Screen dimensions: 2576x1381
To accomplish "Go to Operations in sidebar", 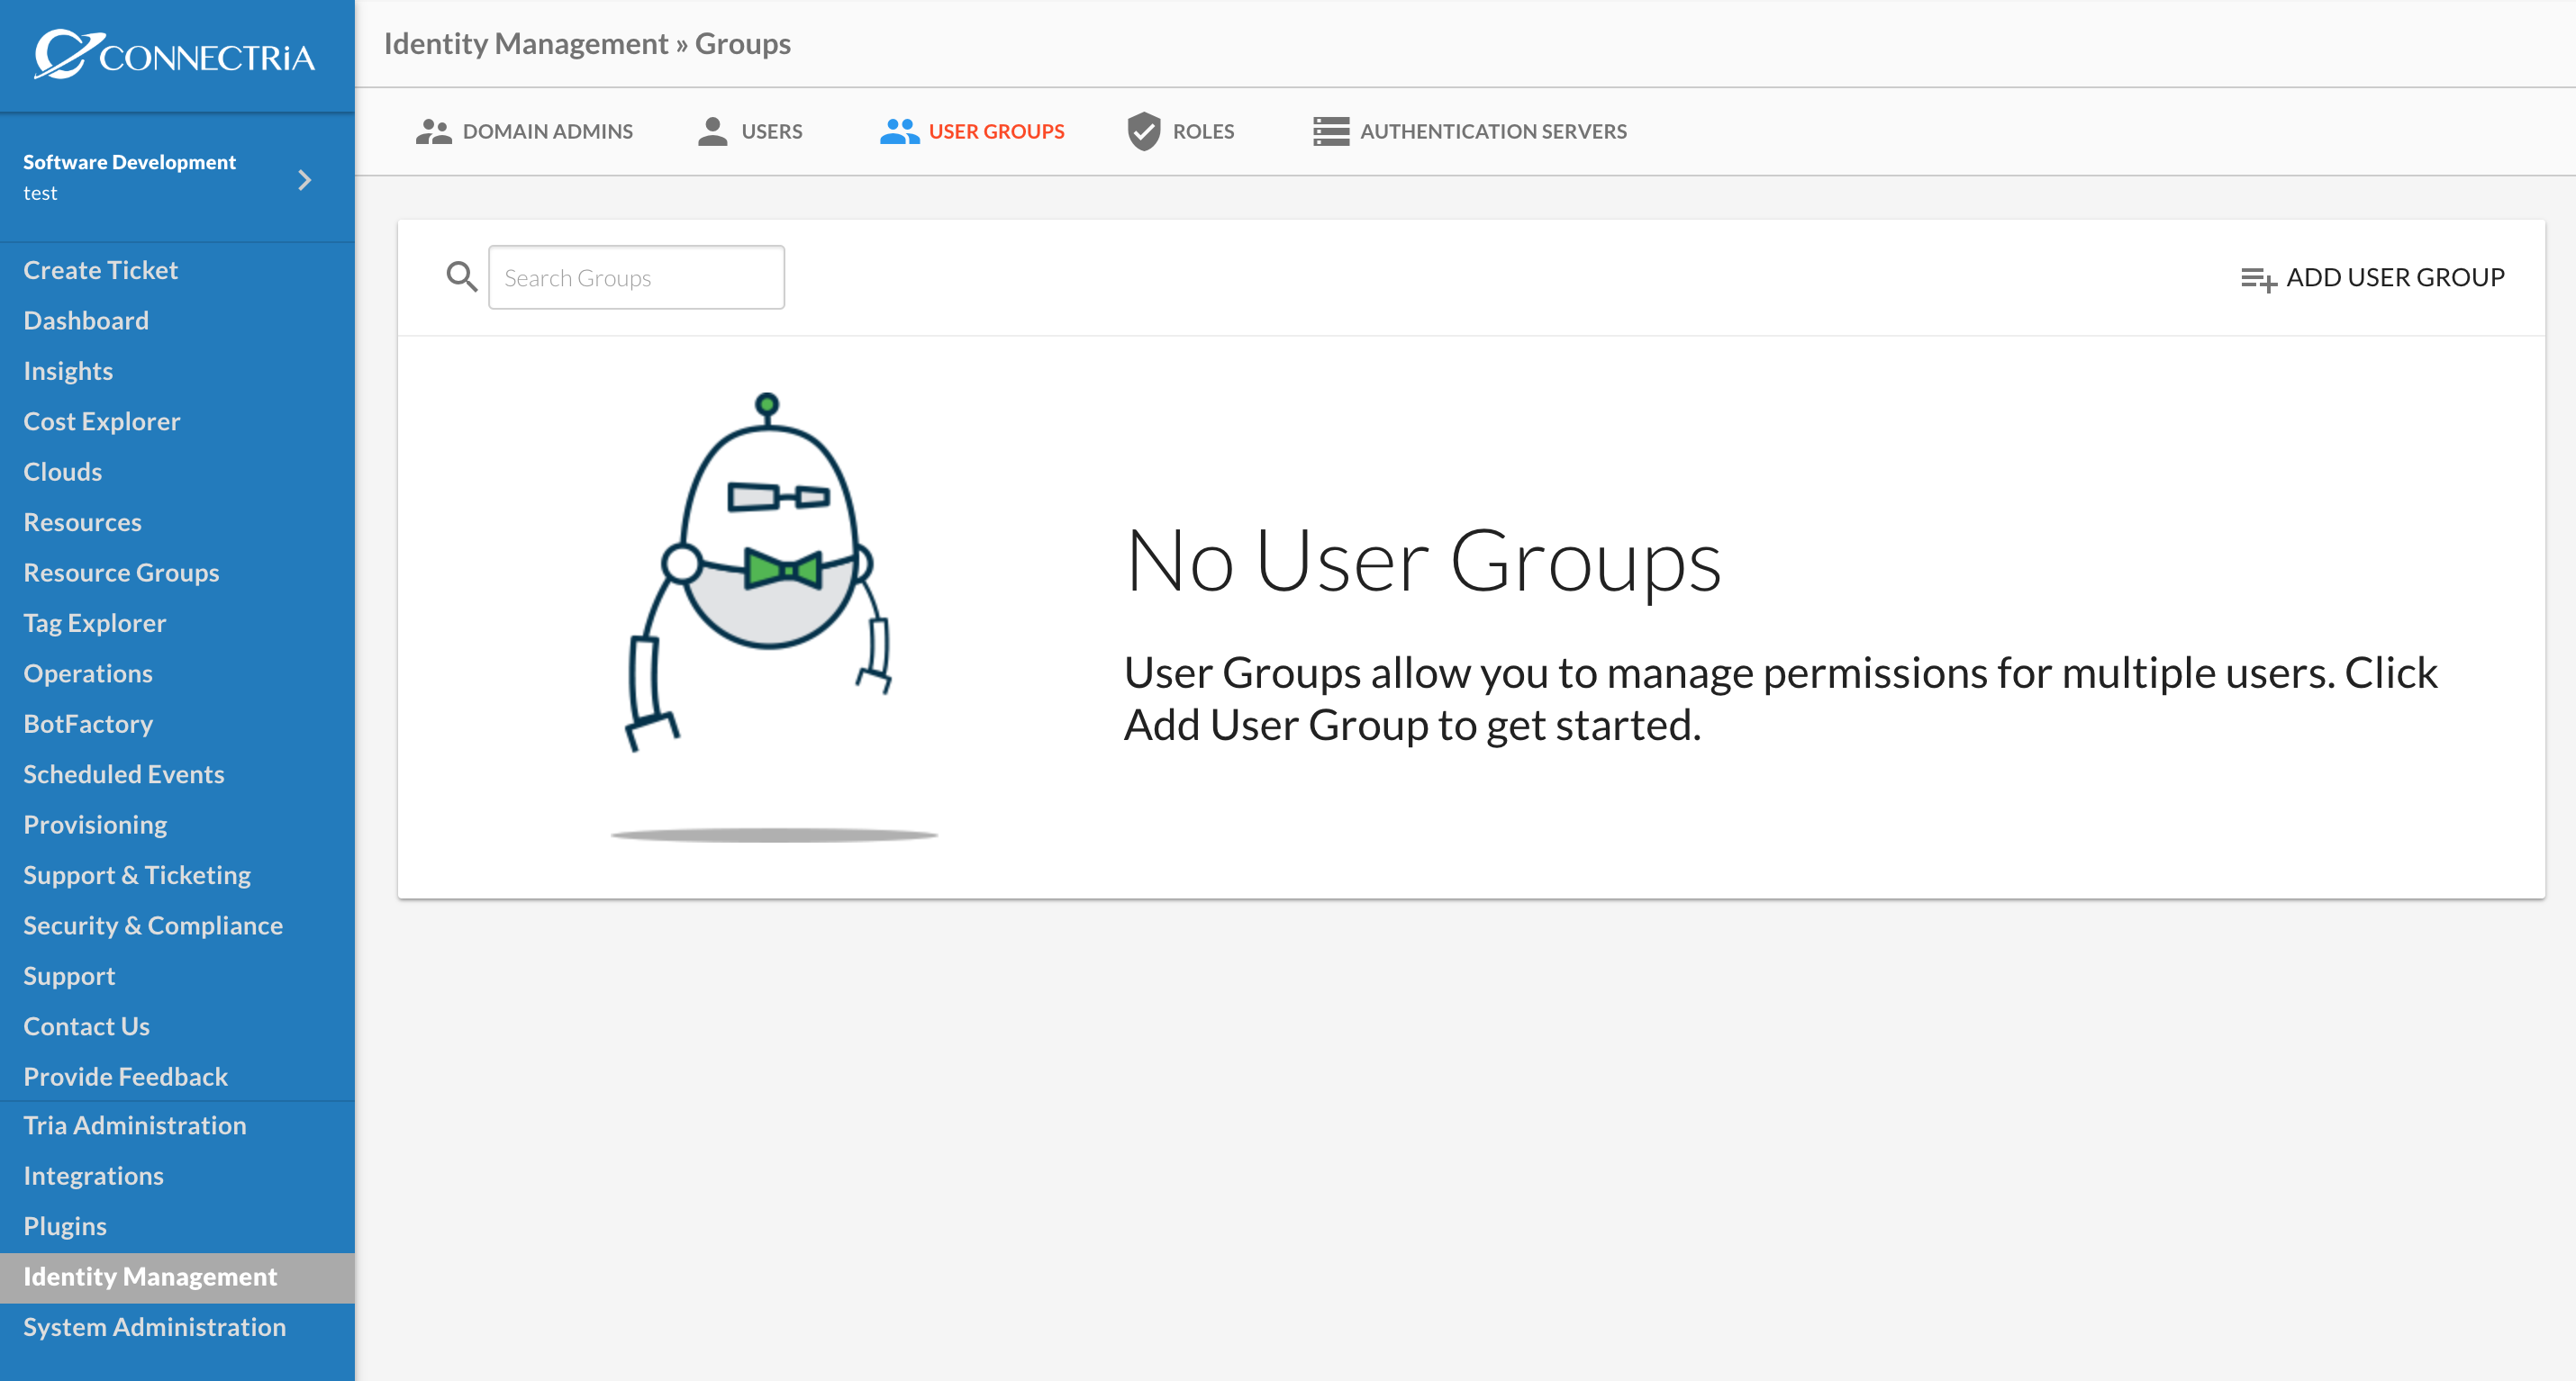I will (88, 673).
